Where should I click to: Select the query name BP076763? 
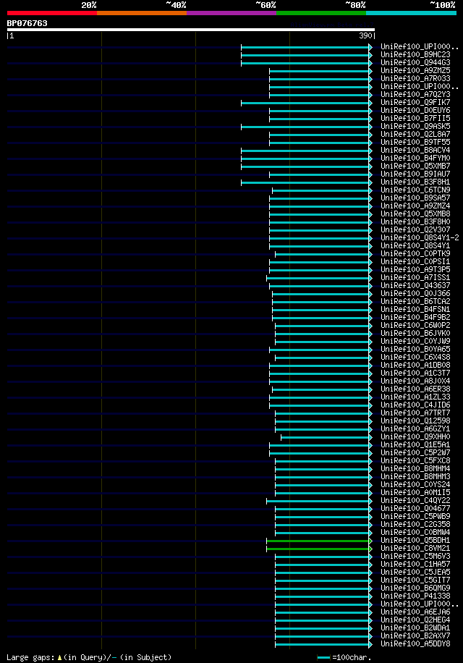pyautogui.click(x=27, y=23)
